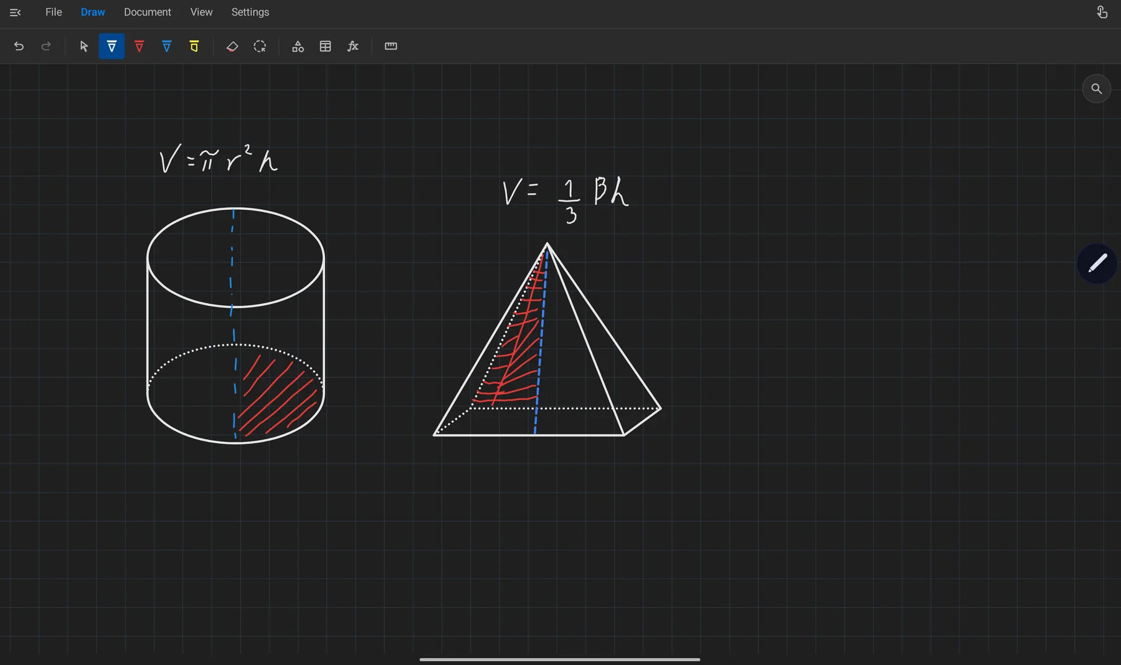Open the View menu
This screenshot has width=1121, height=665.
(201, 12)
